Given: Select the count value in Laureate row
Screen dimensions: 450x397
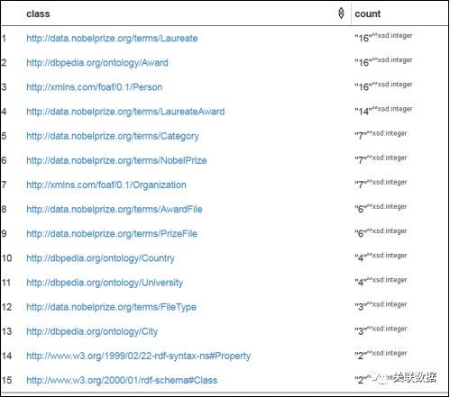Looking at the screenshot, I should (383, 37).
